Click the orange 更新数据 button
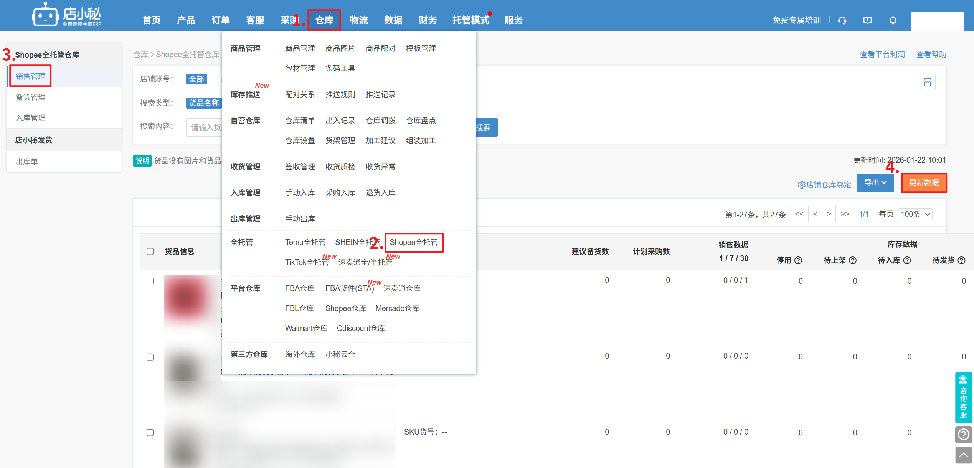Viewport: 974px width, 468px height. [924, 183]
